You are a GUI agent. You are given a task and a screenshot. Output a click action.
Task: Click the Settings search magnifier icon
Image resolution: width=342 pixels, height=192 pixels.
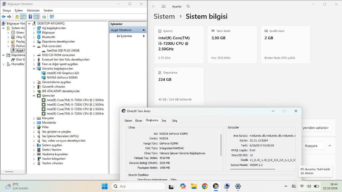pos(188,6)
